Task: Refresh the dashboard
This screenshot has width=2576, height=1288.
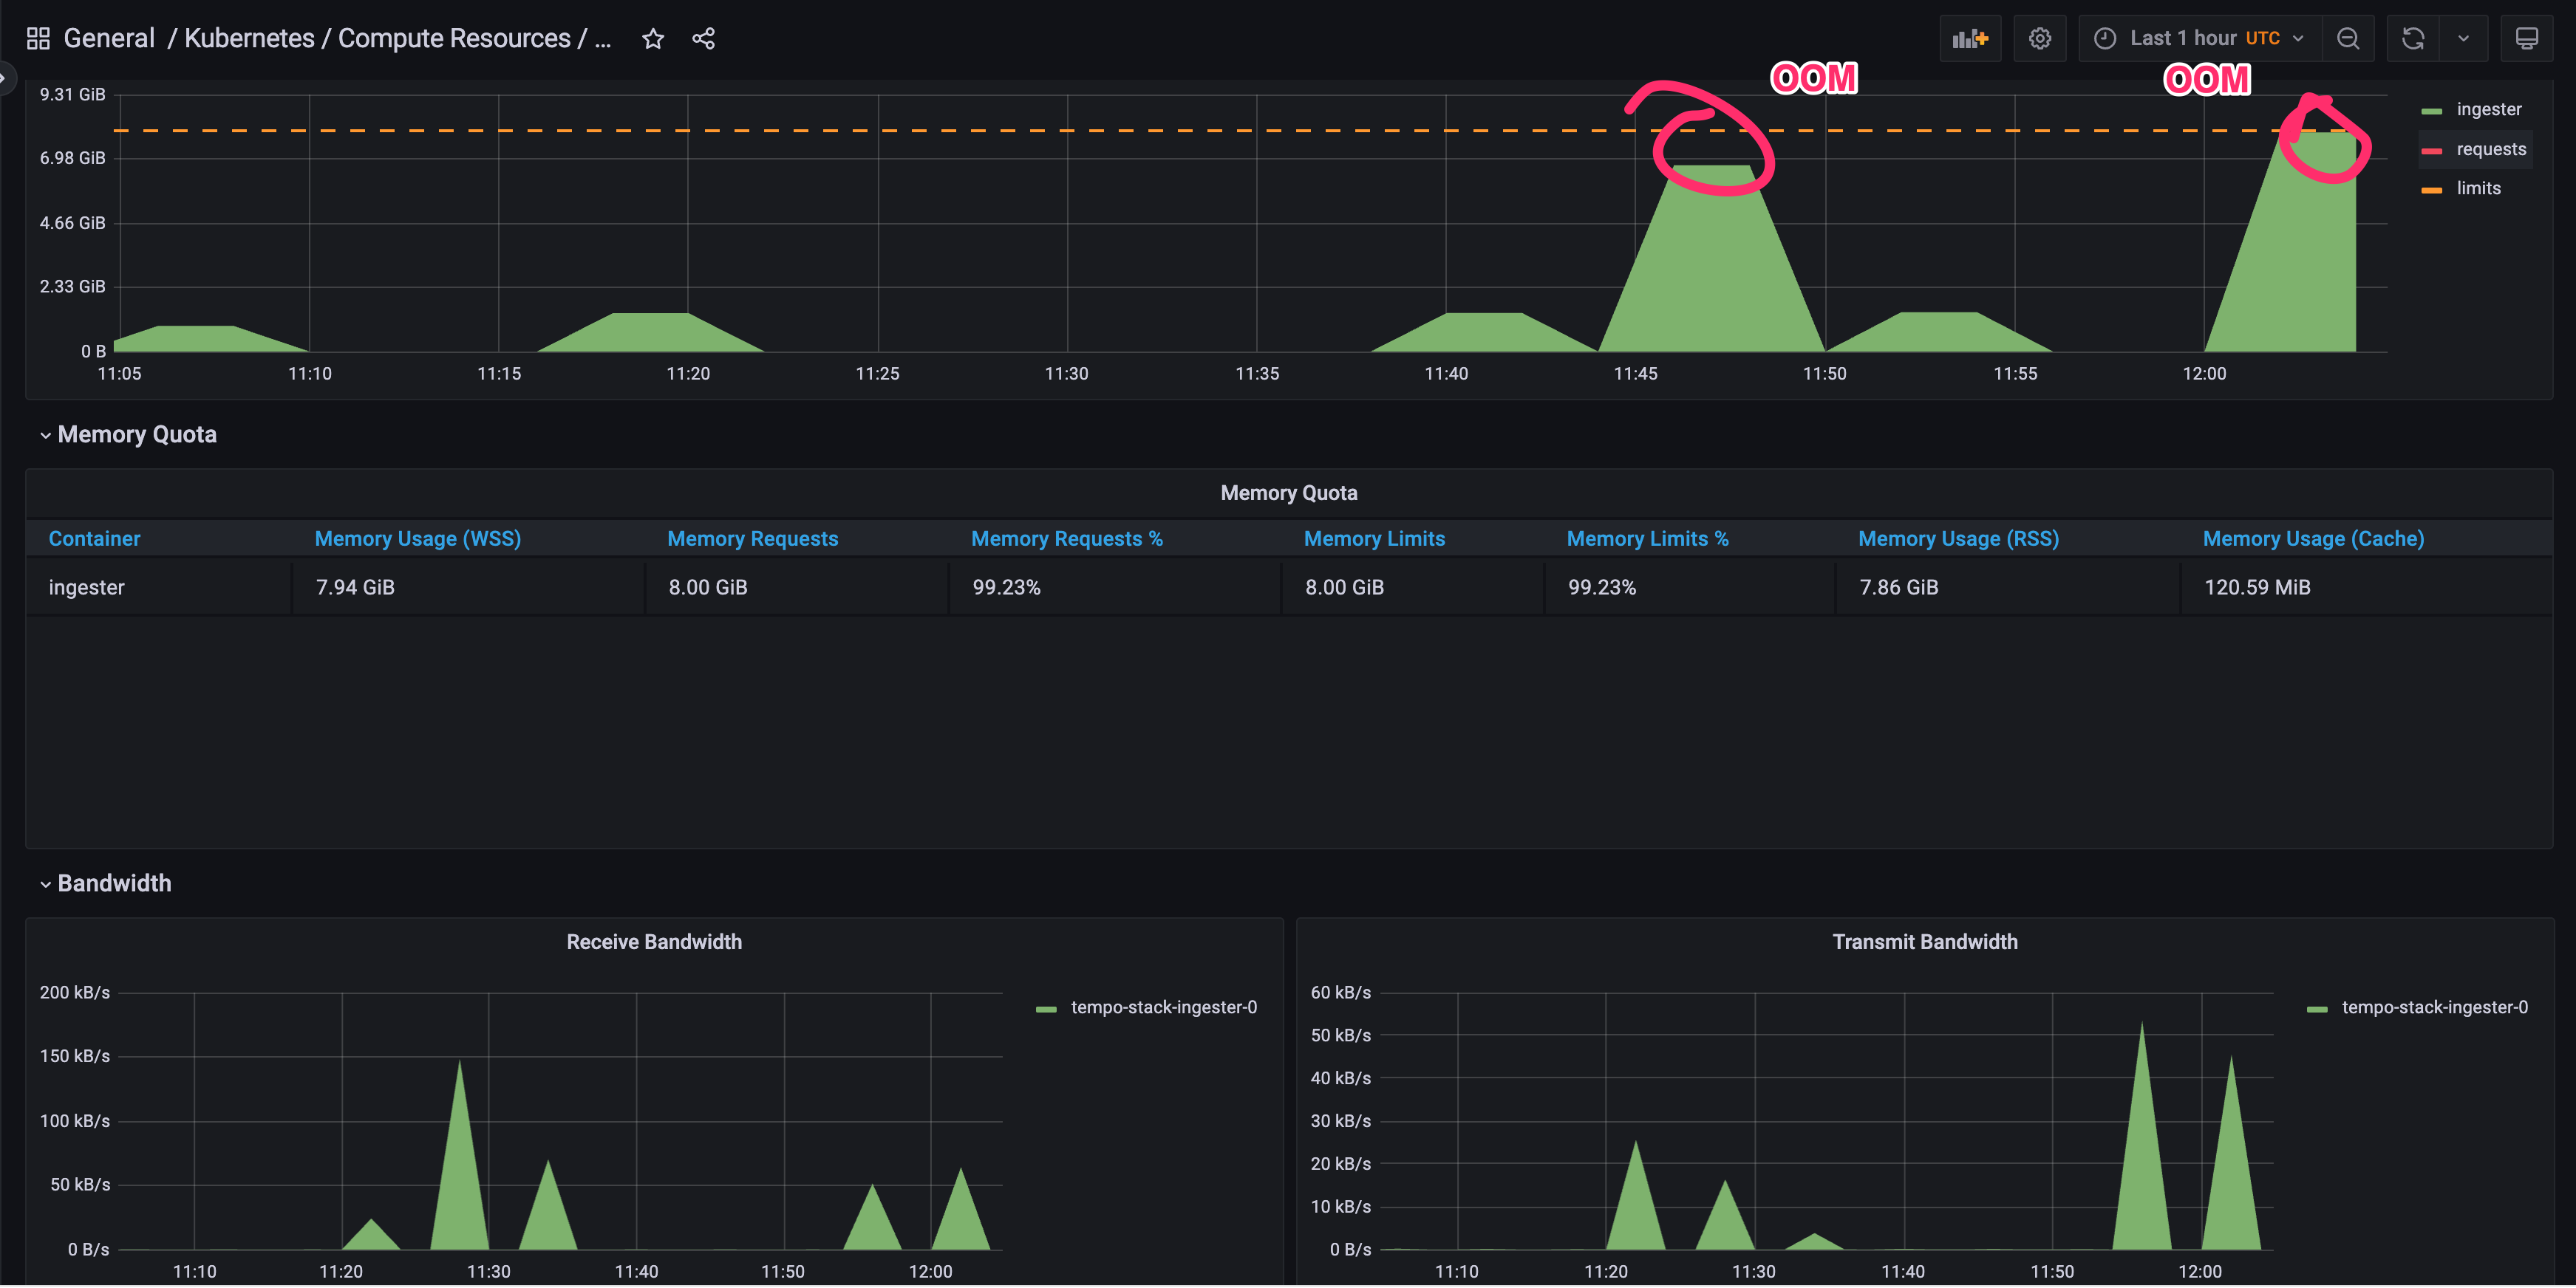Action: (x=2413, y=39)
